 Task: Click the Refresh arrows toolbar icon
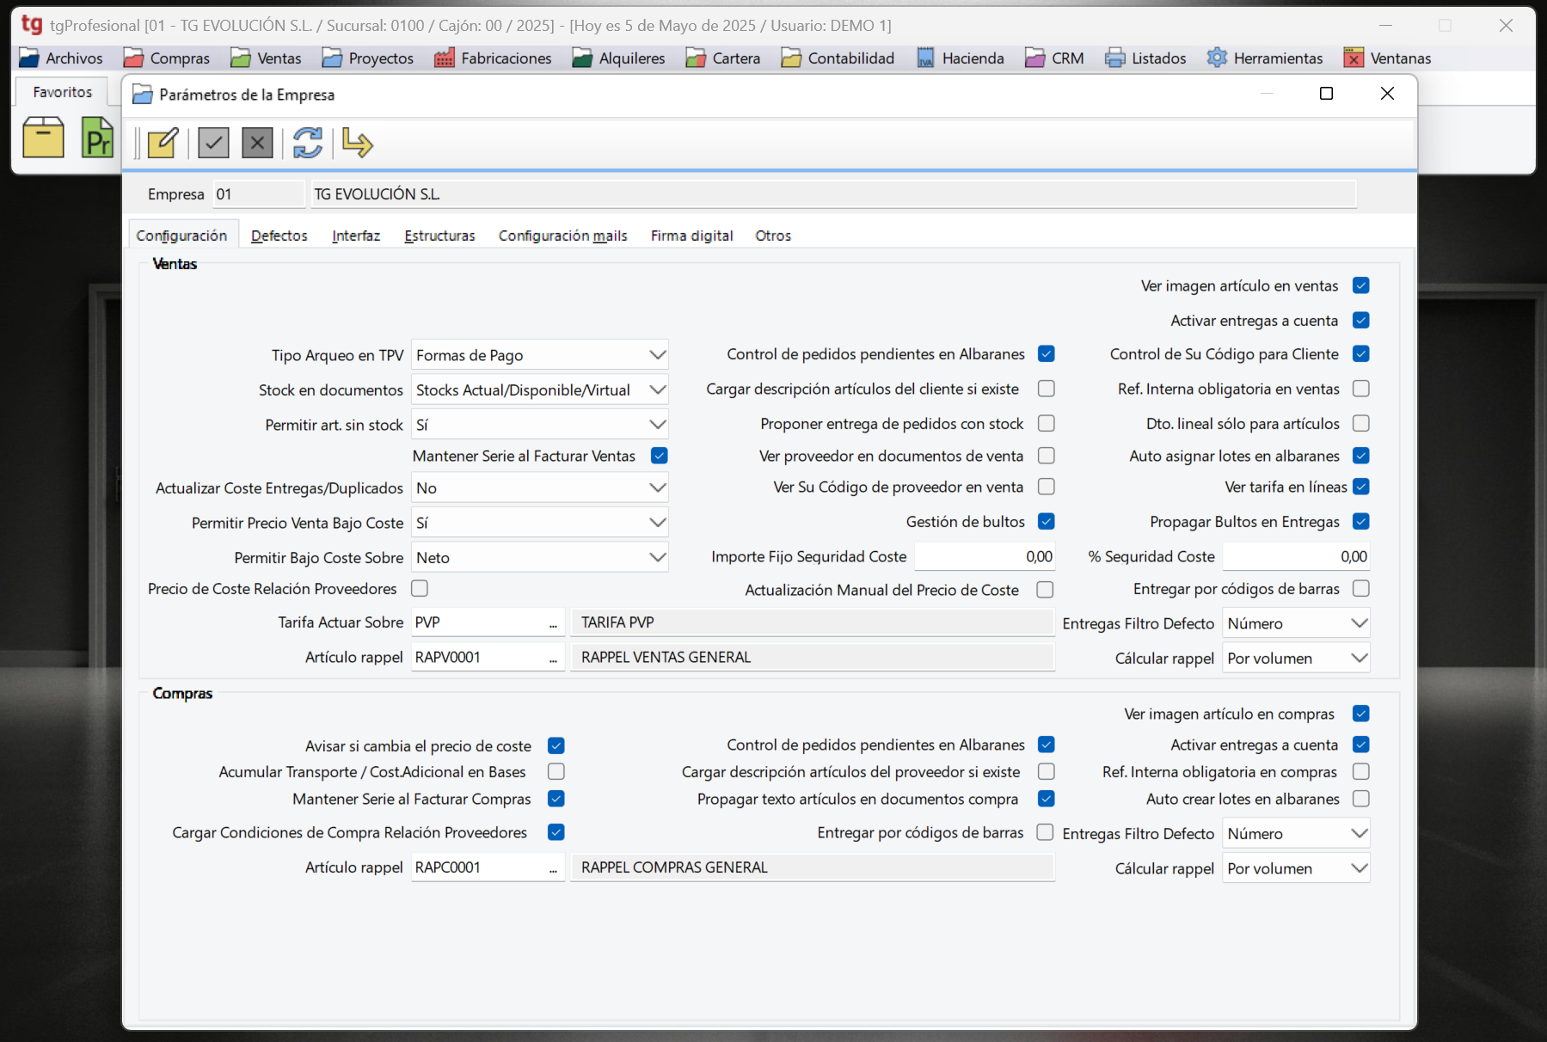(308, 143)
